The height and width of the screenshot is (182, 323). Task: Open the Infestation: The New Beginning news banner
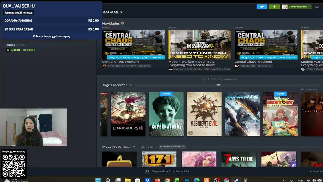click(x=133, y=44)
